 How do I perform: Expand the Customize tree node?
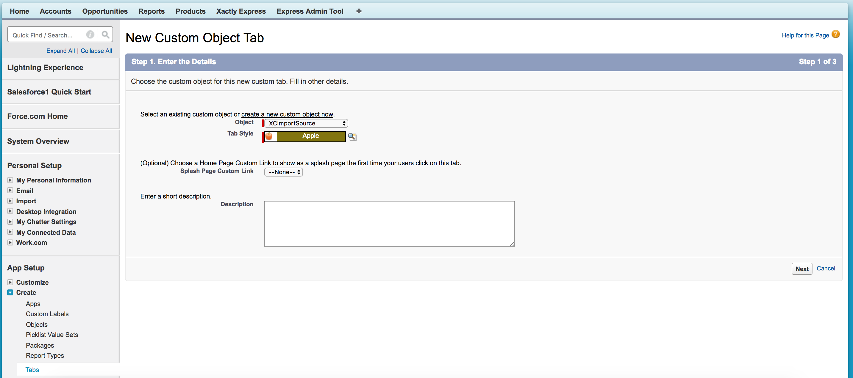point(10,282)
